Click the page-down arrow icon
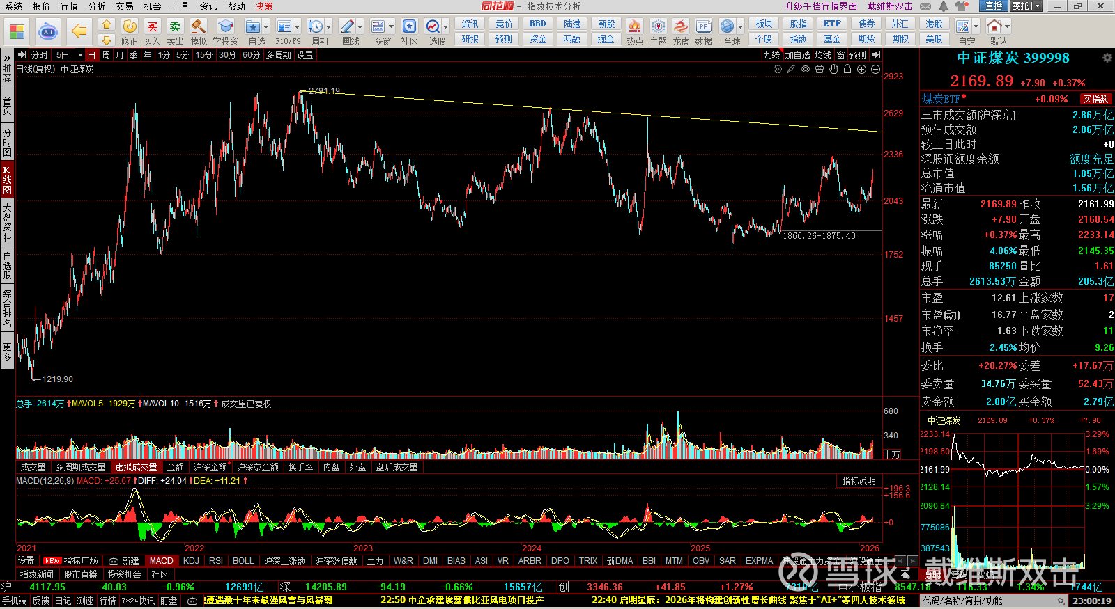Viewport: 1115px width, 609px height. 106,40
